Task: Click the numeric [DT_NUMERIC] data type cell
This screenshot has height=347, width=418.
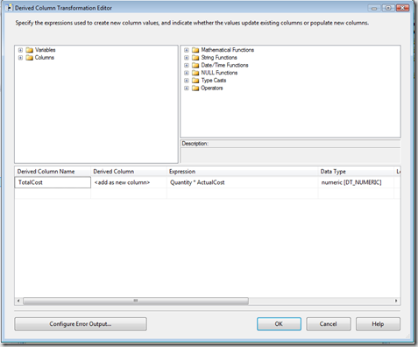Action: [x=356, y=182]
